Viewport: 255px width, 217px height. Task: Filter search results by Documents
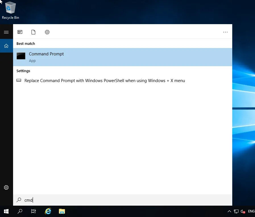[x=34, y=32]
